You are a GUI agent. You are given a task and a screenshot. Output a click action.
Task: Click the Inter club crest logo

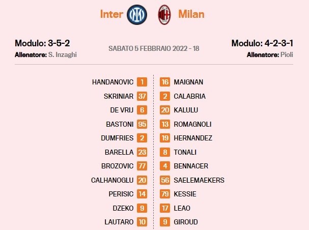point(137,15)
